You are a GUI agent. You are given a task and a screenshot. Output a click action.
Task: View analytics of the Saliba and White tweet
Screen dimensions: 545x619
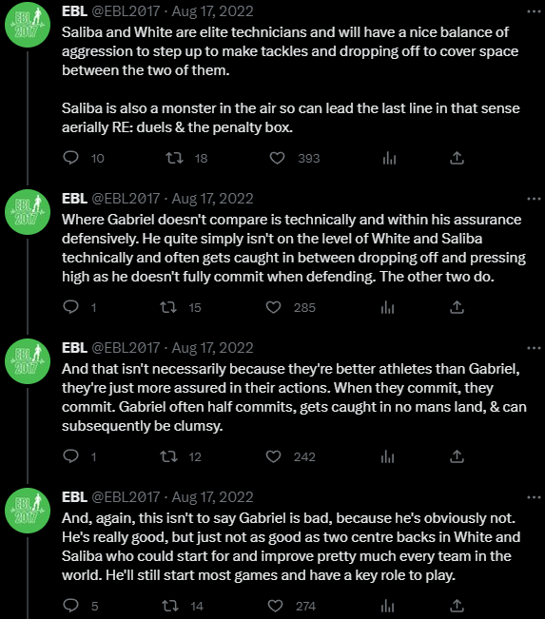(x=389, y=158)
